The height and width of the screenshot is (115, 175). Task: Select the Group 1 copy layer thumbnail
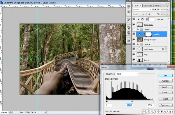140,40
